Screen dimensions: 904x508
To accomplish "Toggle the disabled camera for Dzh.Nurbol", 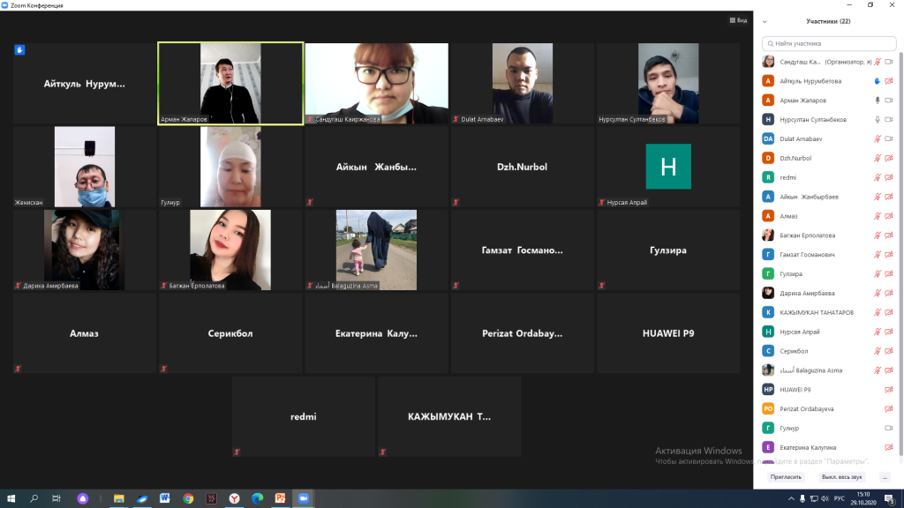I will click(888, 158).
